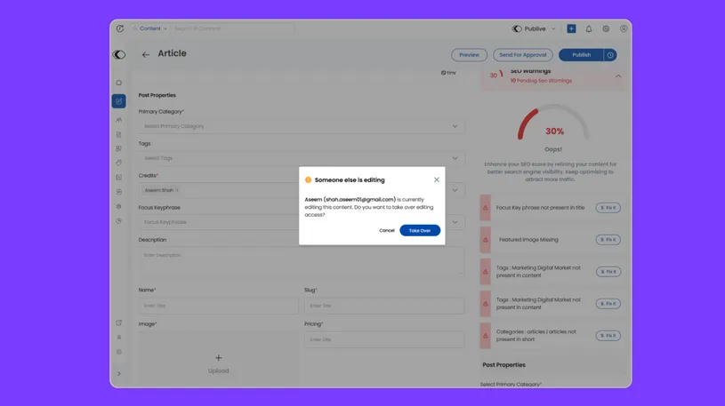Click the Search in Content field

point(233,28)
